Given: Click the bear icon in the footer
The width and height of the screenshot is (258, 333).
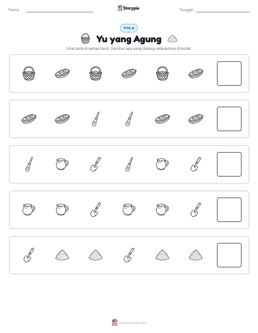Looking at the screenshot, I should (115, 323).
